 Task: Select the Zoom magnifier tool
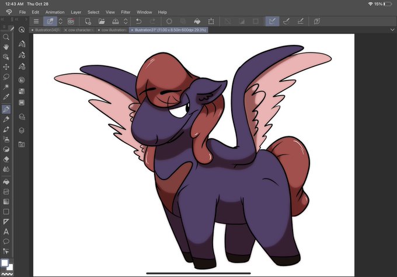6,37
